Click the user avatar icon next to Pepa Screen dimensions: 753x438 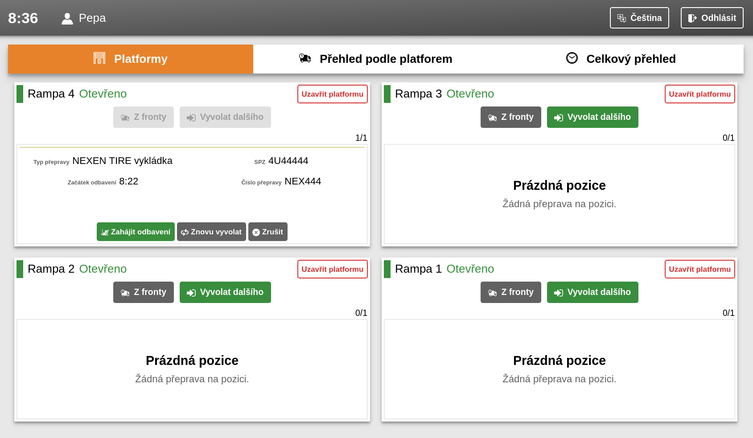click(x=67, y=18)
